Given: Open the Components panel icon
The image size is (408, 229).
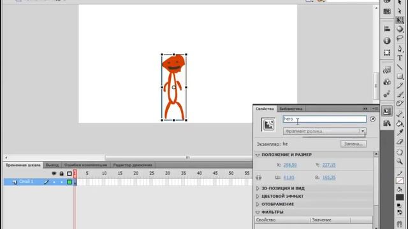Looking at the screenshot, I should click(387, 82).
